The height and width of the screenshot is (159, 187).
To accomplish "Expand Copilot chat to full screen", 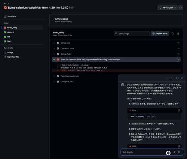I will 177,78.
